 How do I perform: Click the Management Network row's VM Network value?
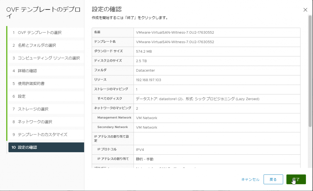[x=146, y=118]
